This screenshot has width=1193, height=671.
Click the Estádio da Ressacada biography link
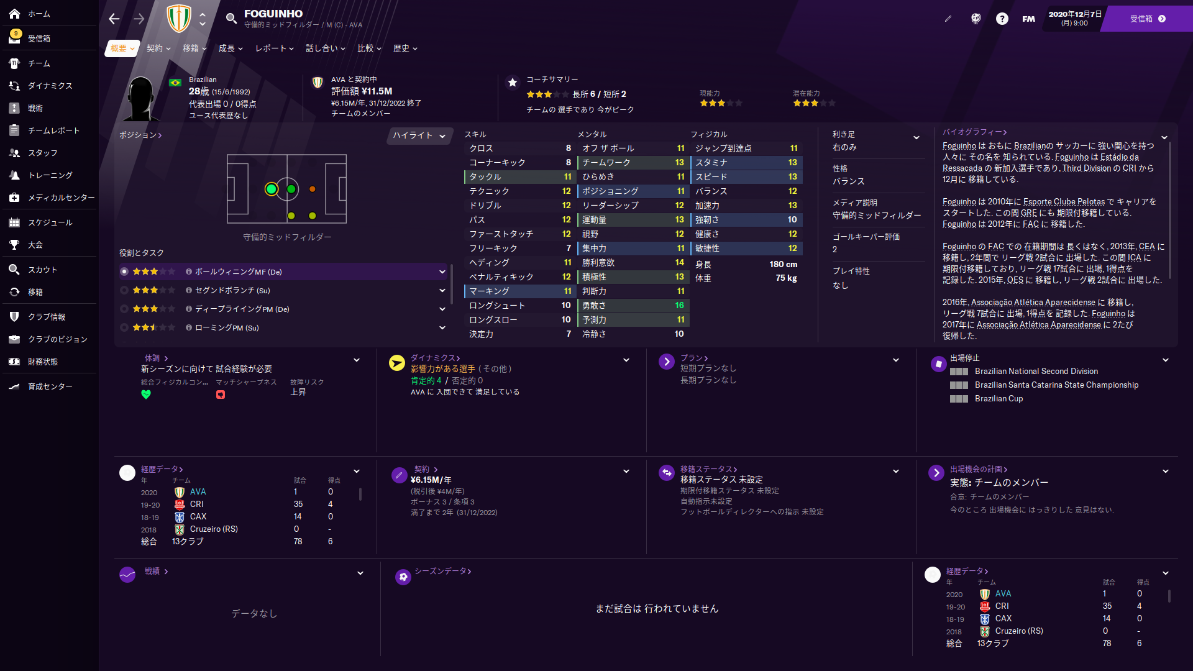(x=1119, y=157)
